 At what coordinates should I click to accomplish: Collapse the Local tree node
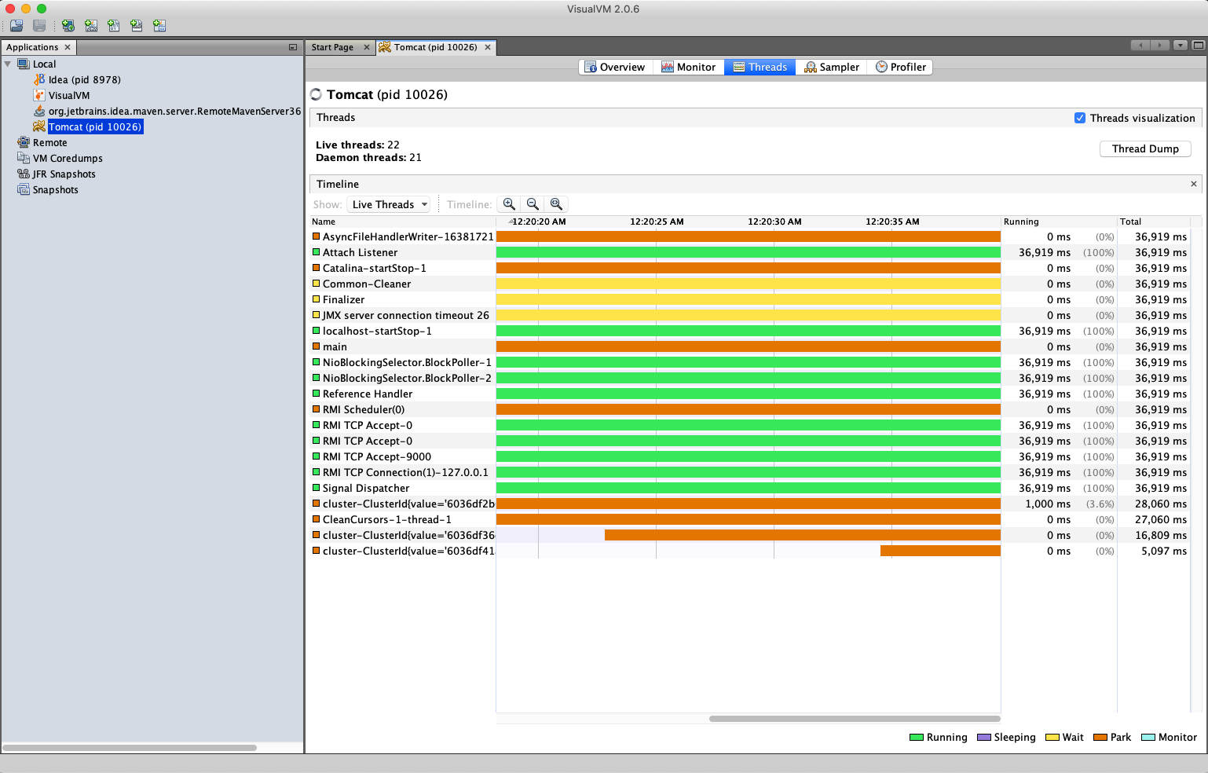click(x=8, y=64)
